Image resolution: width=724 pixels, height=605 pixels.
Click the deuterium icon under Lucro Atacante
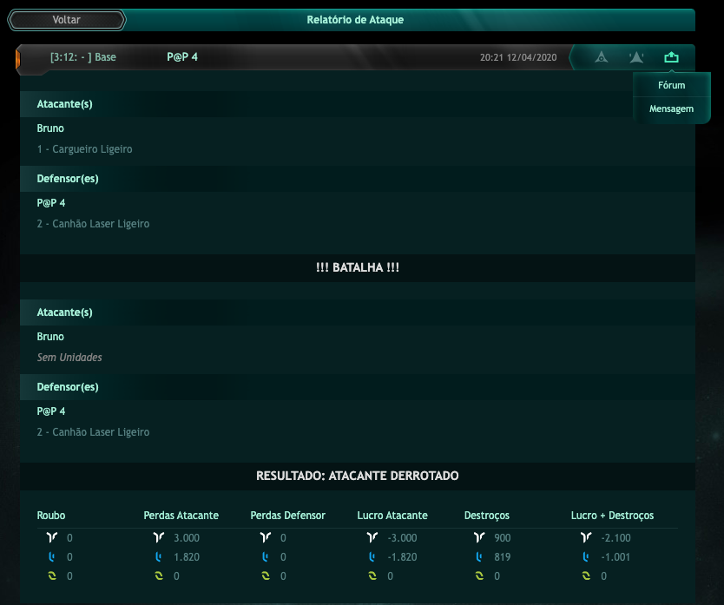coord(372,575)
